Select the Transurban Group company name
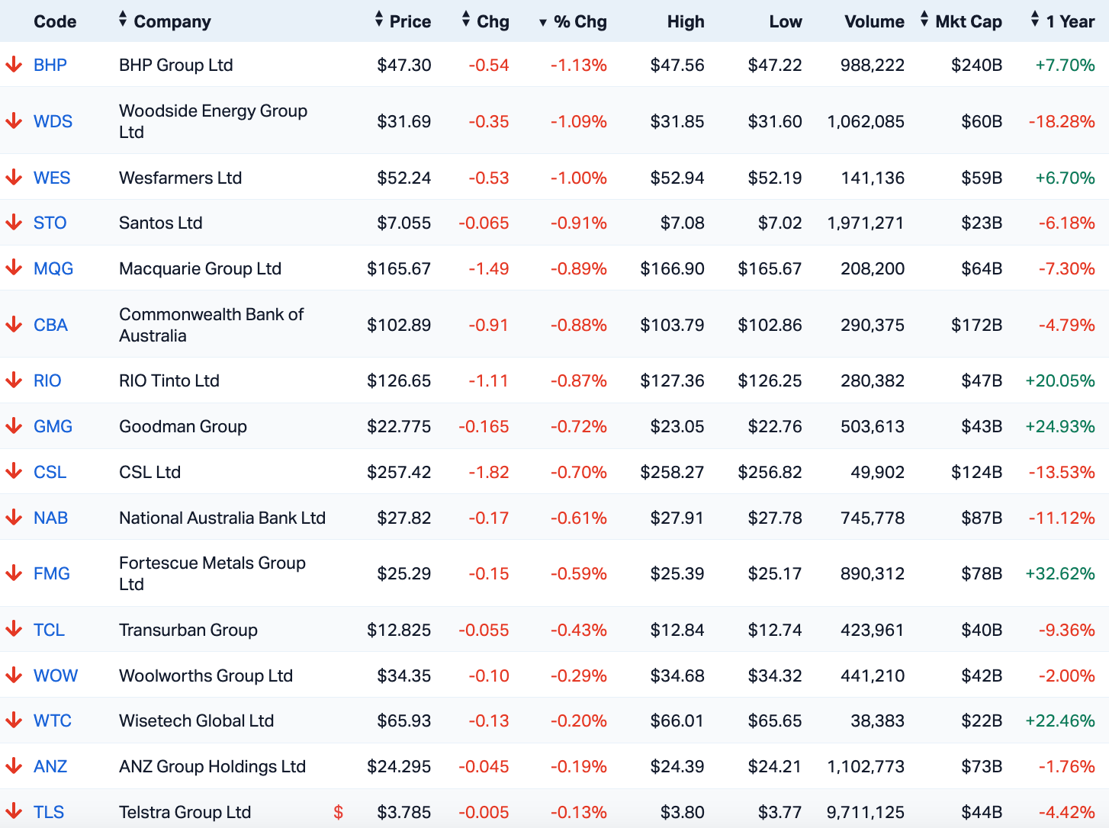 pos(188,630)
